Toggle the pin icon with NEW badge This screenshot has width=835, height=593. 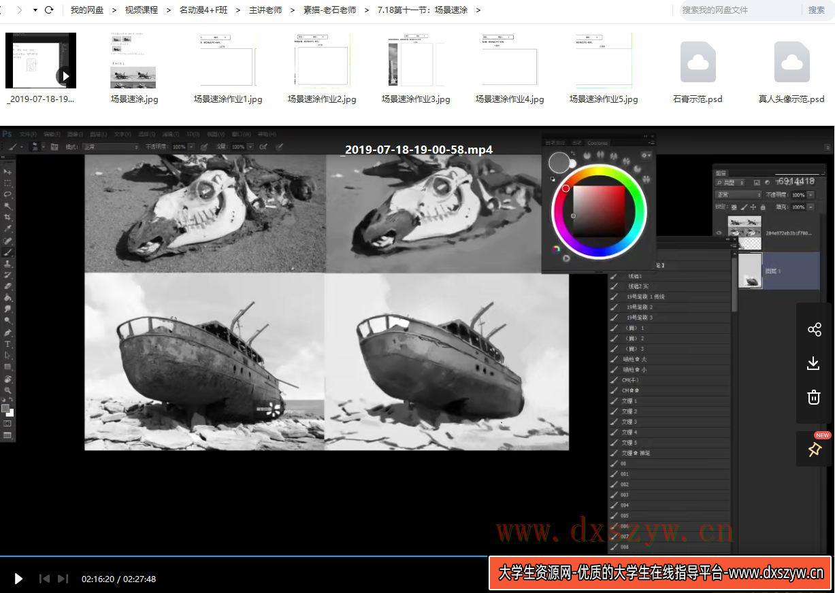[x=814, y=449]
